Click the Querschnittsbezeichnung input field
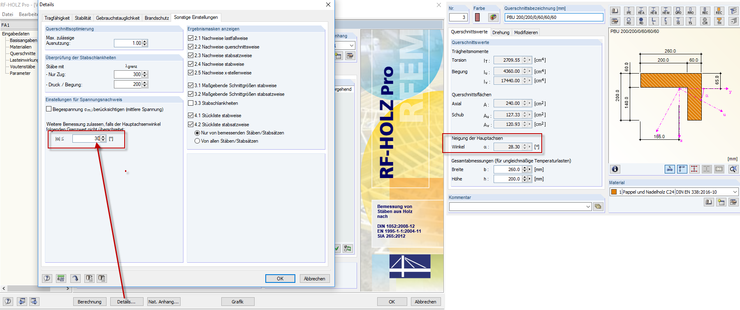The image size is (740, 310). 554,17
